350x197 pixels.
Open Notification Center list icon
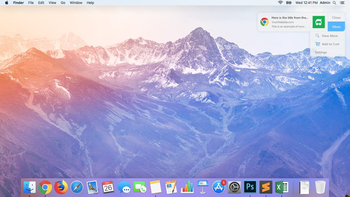342,3
